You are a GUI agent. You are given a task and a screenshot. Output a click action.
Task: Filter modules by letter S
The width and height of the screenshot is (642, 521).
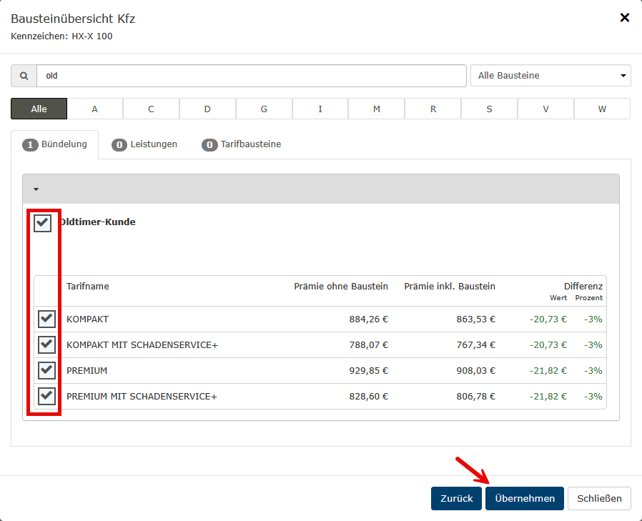(489, 109)
